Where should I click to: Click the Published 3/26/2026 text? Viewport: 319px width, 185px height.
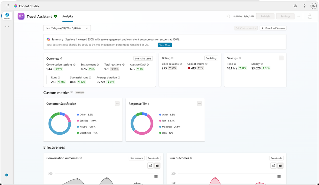(x=244, y=17)
